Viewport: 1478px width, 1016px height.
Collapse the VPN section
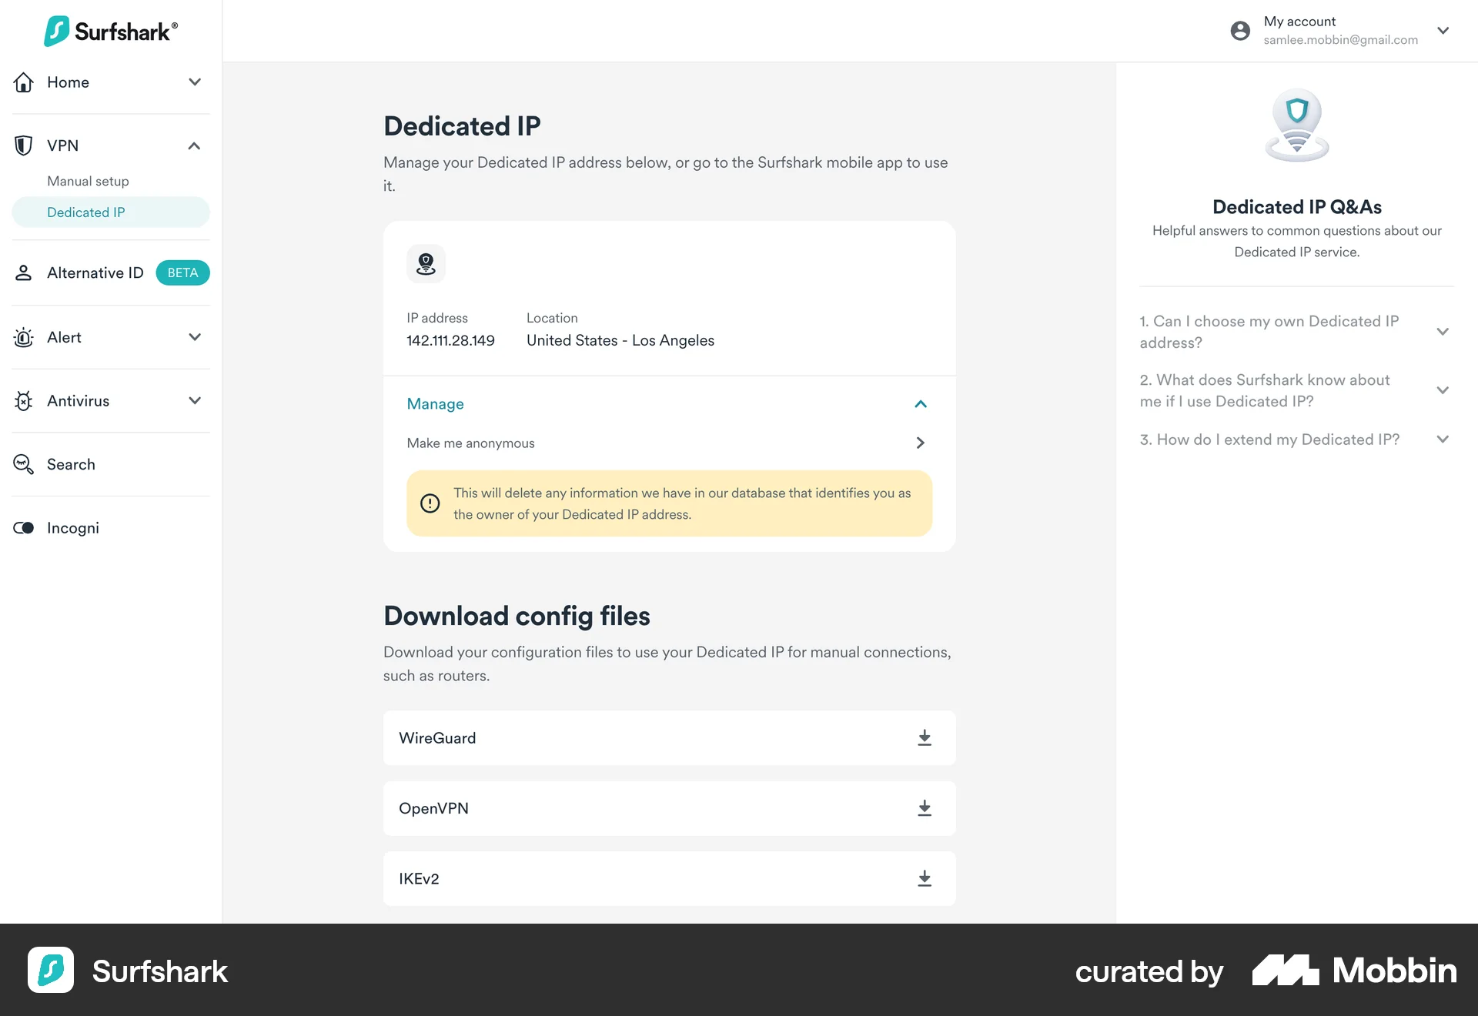click(194, 145)
